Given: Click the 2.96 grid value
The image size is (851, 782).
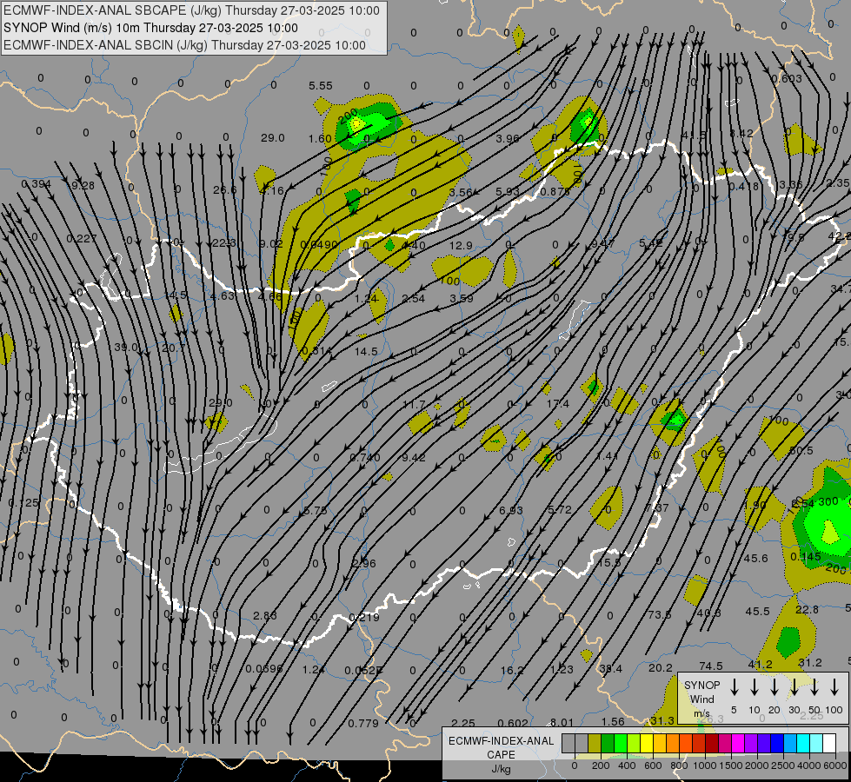Looking at the screenshot, I should click(363, 563).
